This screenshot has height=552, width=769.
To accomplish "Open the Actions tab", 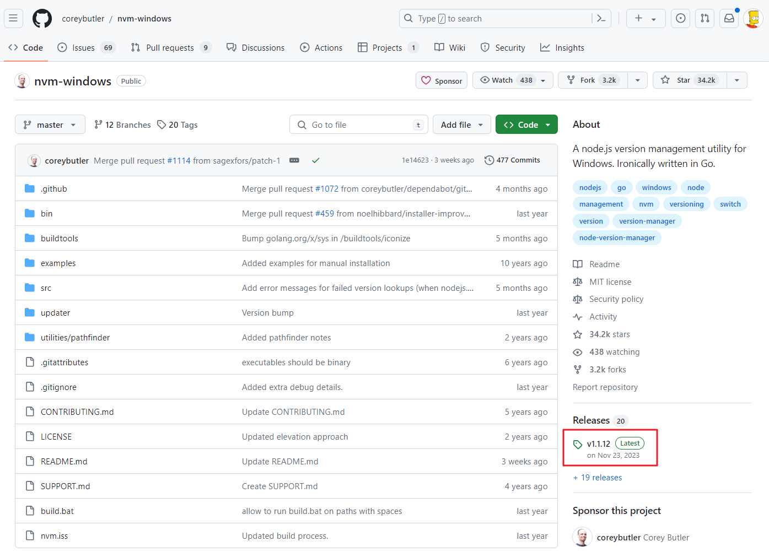I will pos(321,48).
